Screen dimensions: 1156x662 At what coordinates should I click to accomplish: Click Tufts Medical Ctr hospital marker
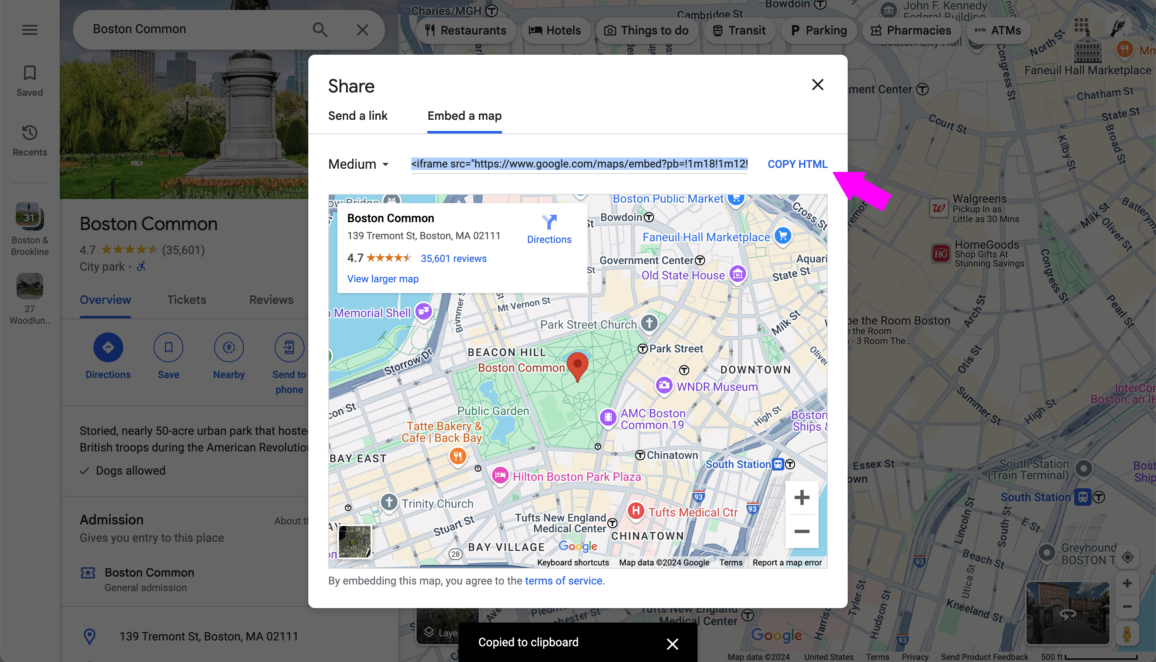pyautogui.click(x=635, y=511)
